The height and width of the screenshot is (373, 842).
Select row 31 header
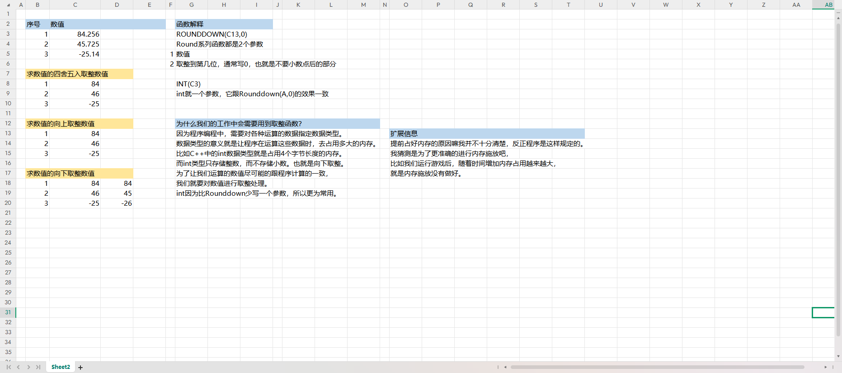tap(8, 312)
